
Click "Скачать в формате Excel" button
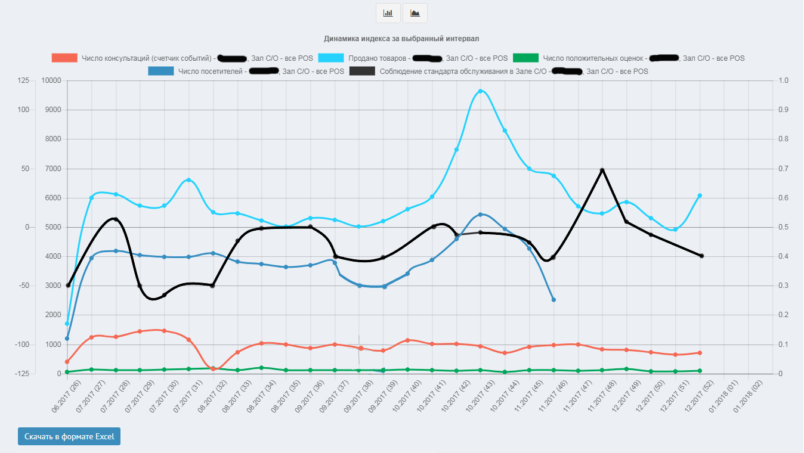69,436
